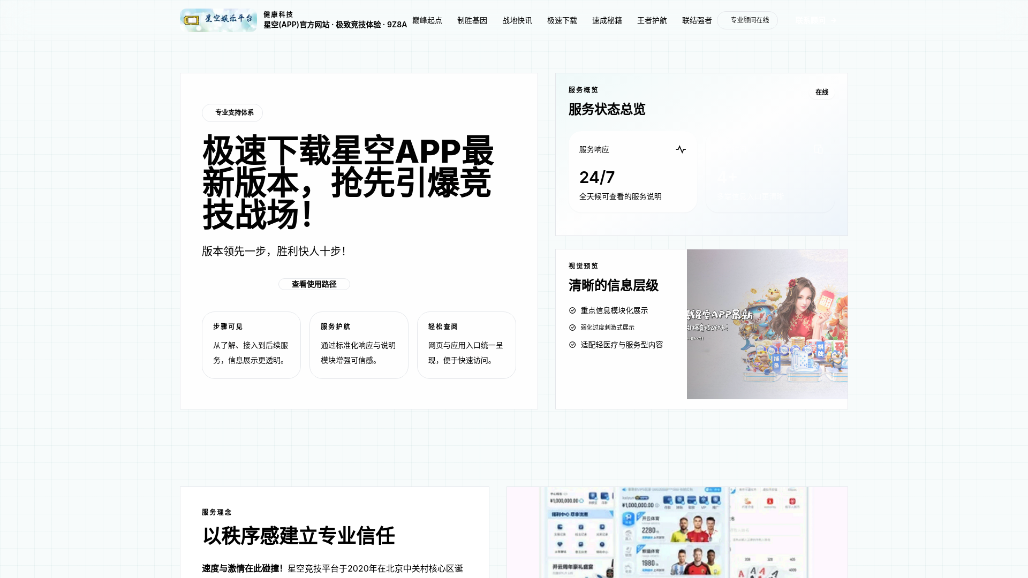Click the 服务状态总览 heading
This screenshot has width=1028, height=578.
tap(607, 109)
